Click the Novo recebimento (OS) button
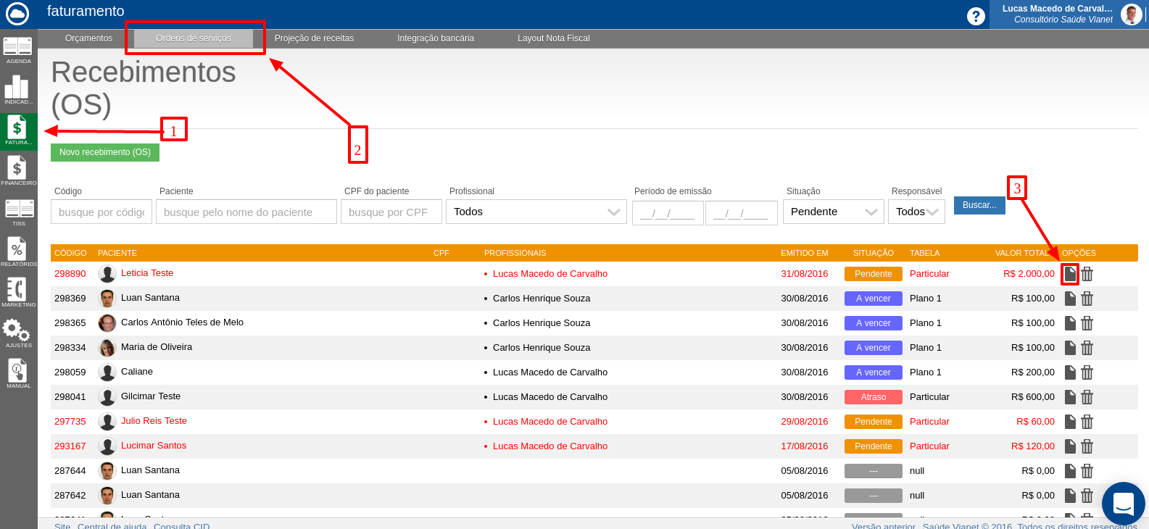1149x529 pixels. click(x=105, y=152)
